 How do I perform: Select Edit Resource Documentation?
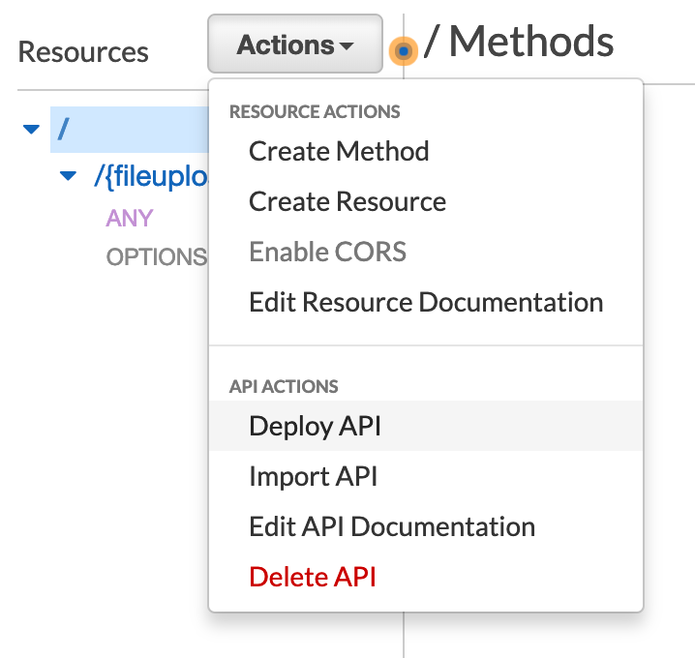426,302
